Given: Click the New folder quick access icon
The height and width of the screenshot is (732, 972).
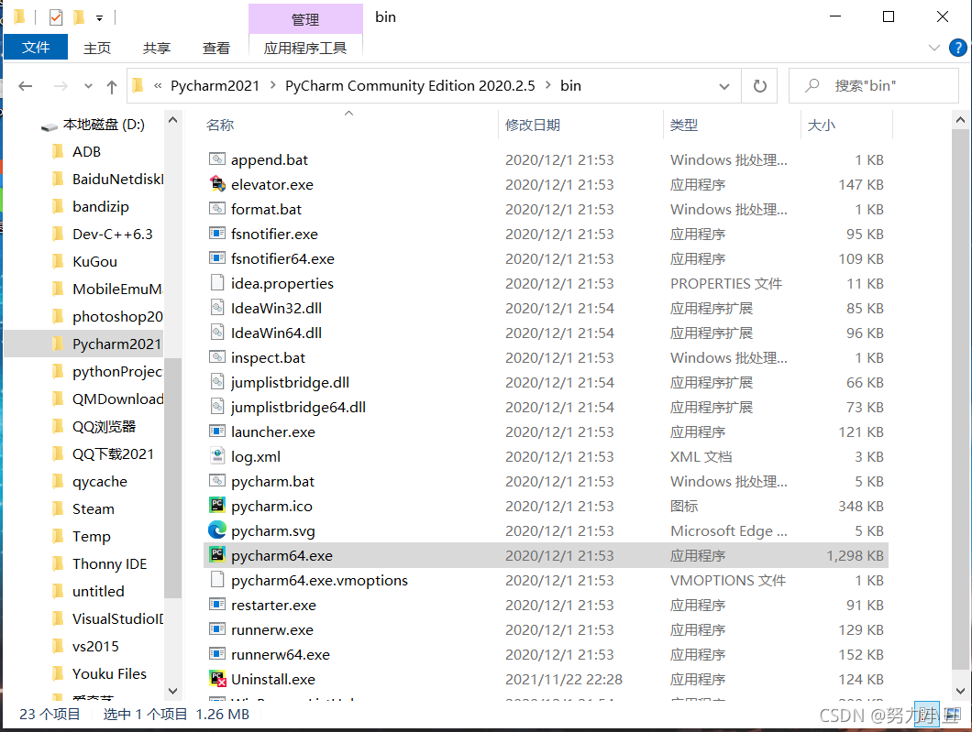Looking at the screenshot, I should [79, 17].
